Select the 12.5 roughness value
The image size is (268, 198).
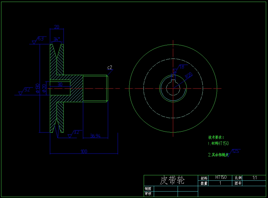click(x=236, y=151)
